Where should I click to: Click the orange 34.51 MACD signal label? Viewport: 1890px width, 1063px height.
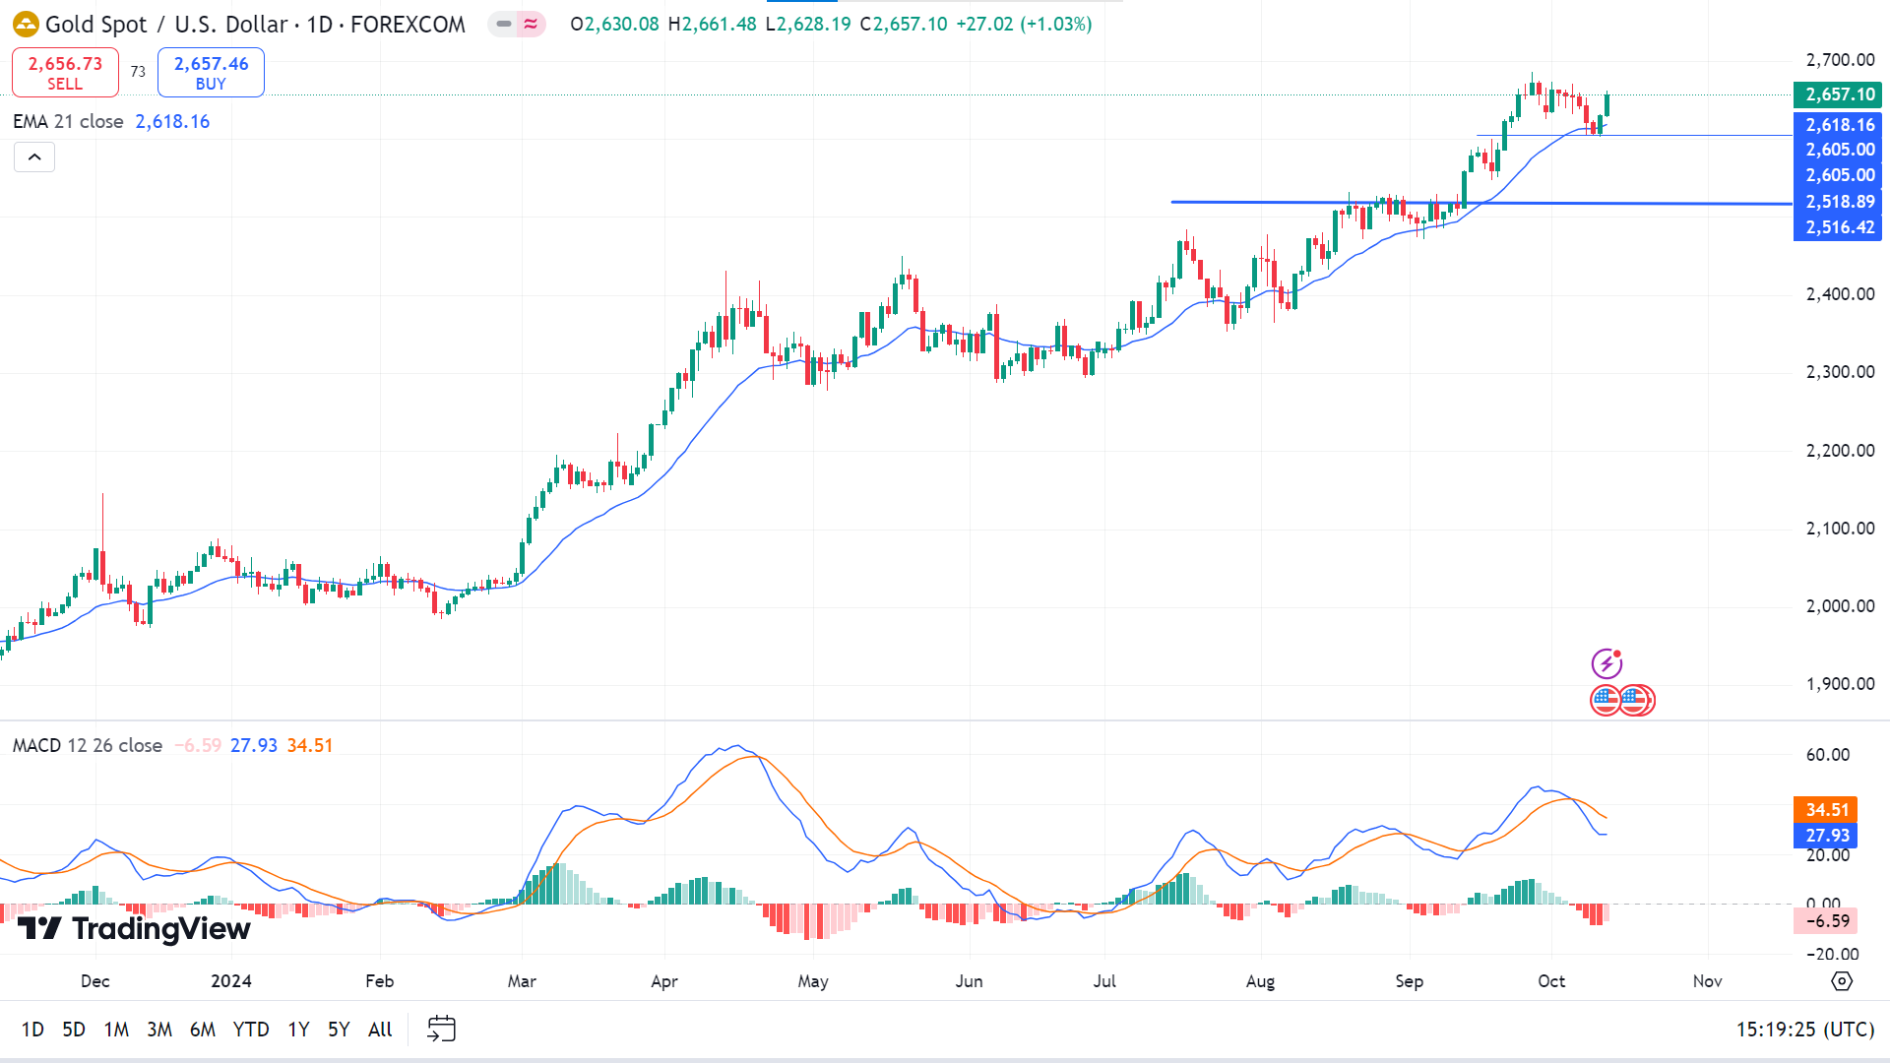pos(1826,810)
